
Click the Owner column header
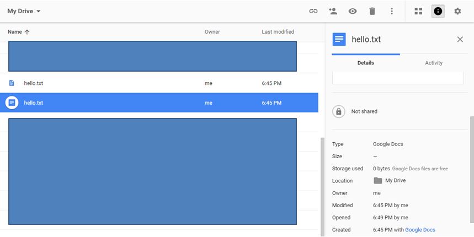(212, 32)
